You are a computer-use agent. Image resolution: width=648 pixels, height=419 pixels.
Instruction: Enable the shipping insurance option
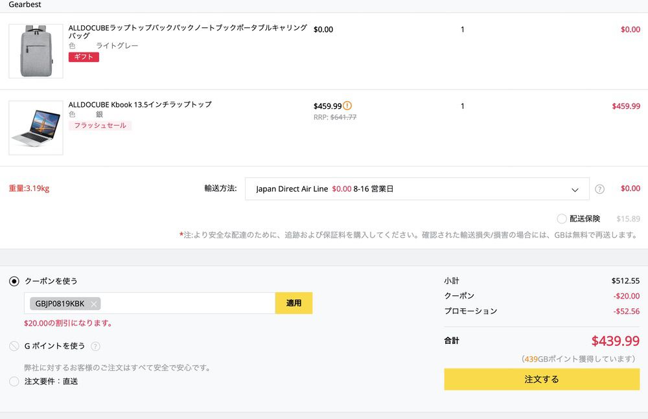pyautogui.click(x=562, y=219)
